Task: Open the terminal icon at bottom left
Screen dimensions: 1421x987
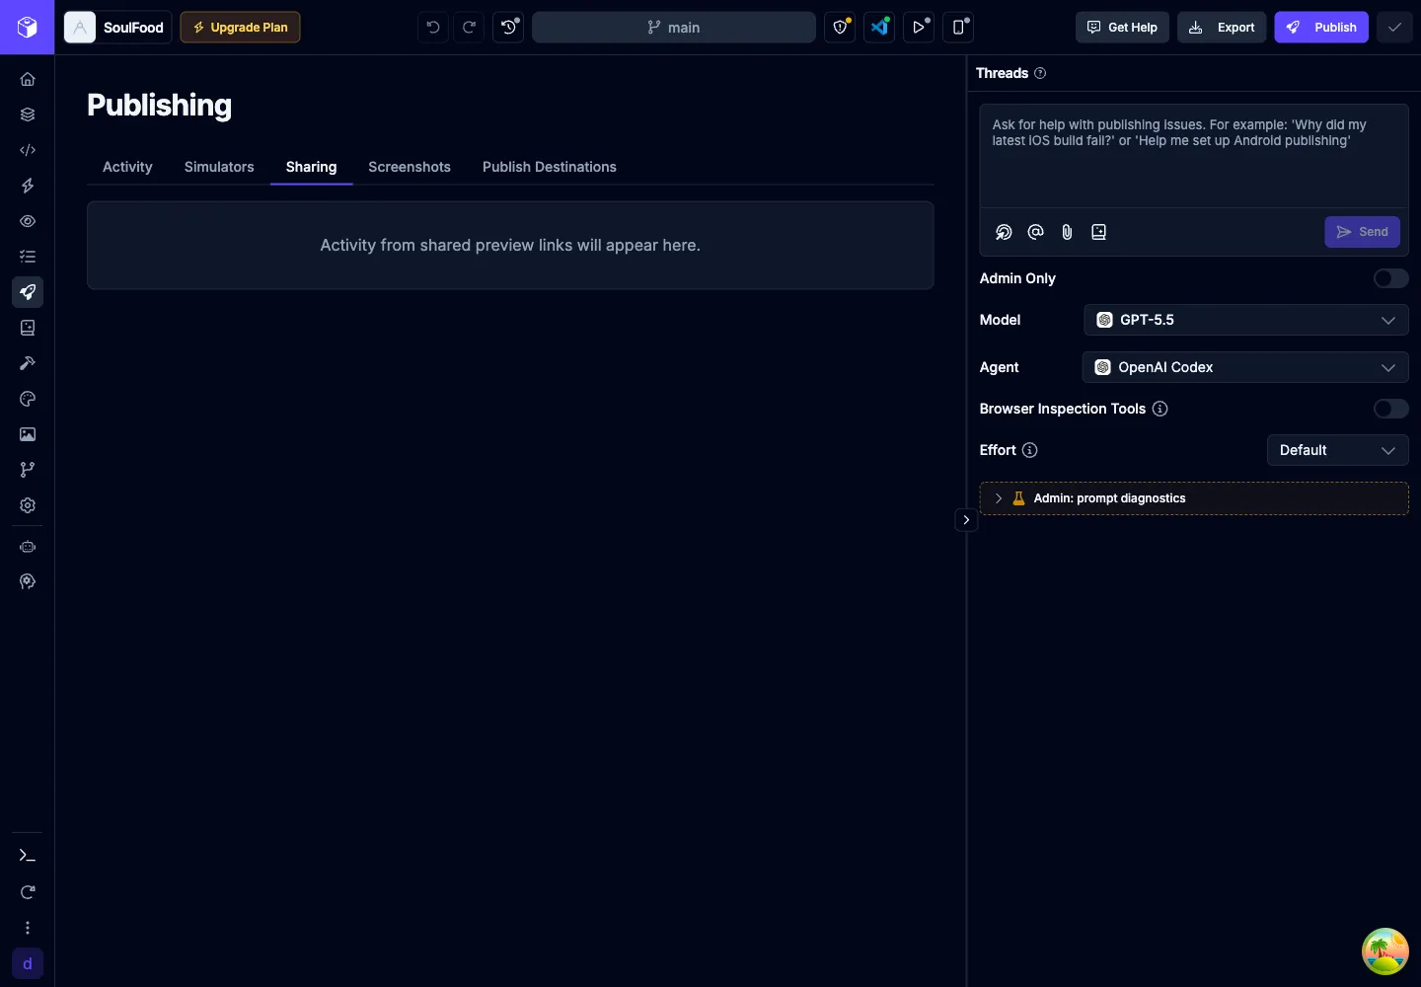Action: click(x=28, y=856)
